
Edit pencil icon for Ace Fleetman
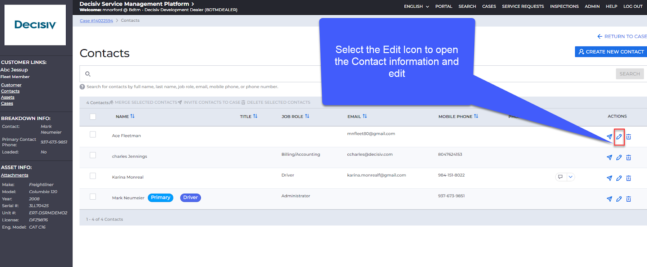click(x=619, y=137)
